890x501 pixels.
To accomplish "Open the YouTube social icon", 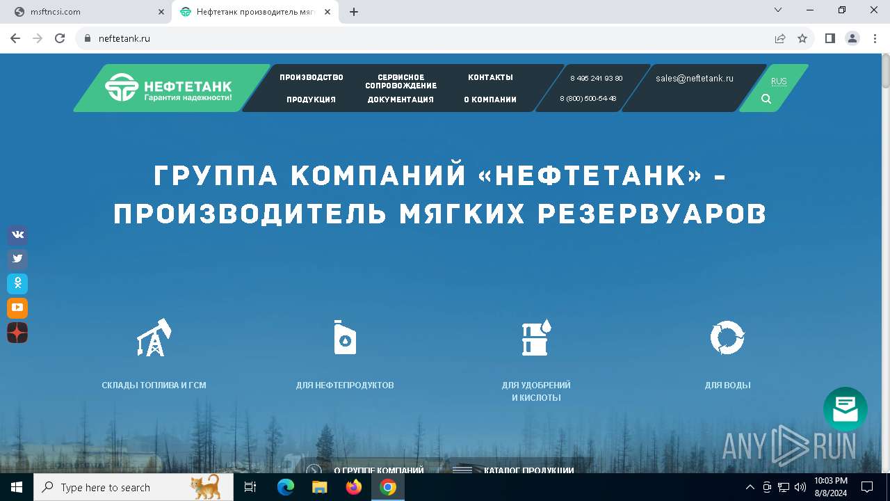I will tap(17, 308).
